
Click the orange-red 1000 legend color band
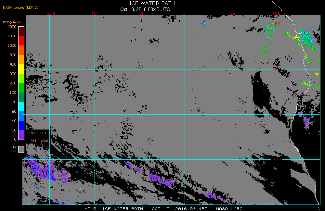(21, 50)
